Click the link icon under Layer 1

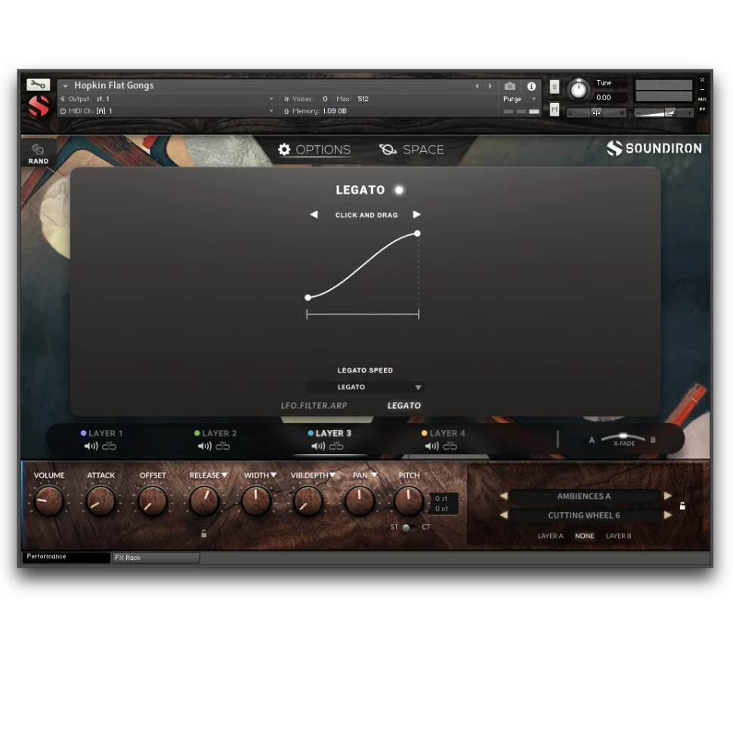point(110,447)
